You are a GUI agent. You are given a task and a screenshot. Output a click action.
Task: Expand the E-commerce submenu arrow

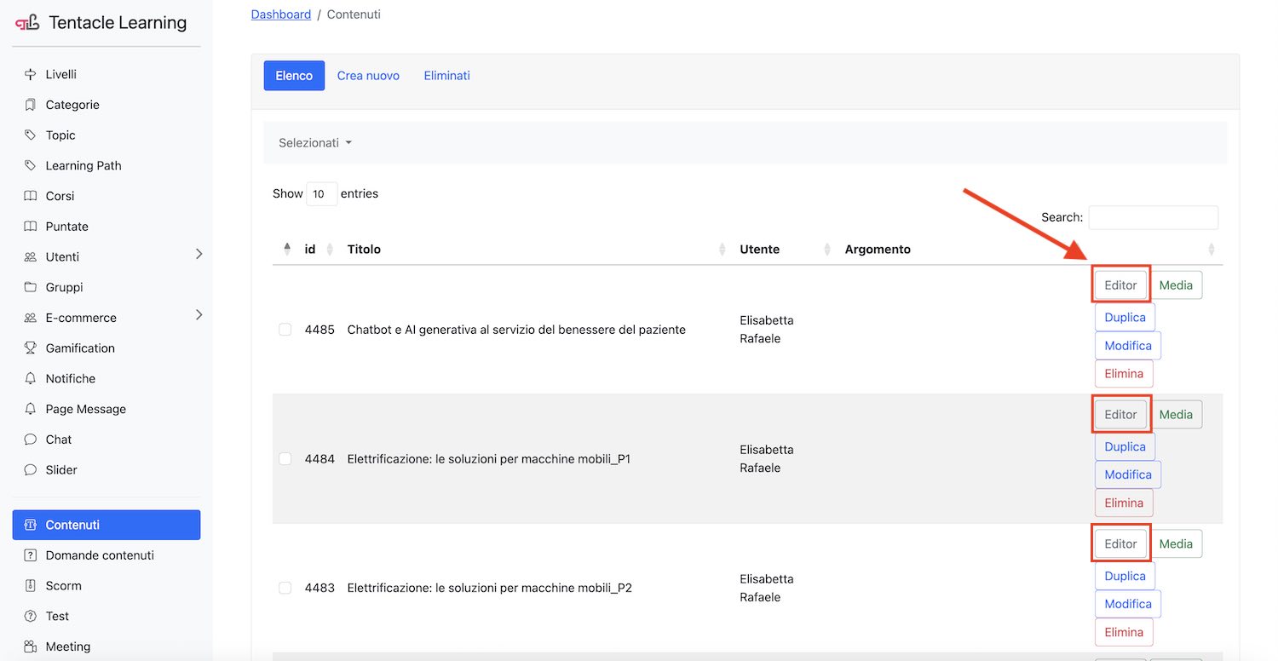click(x=199, y=315)
